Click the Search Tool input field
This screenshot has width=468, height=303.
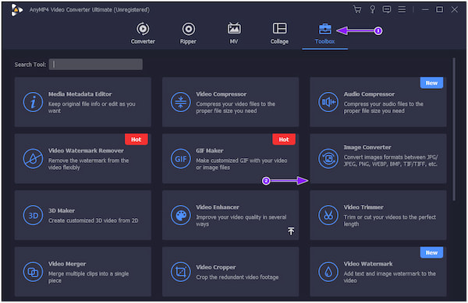[x=95, y=65]
